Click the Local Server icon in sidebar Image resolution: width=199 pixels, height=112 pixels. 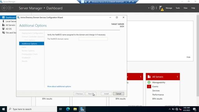(3, 21)
